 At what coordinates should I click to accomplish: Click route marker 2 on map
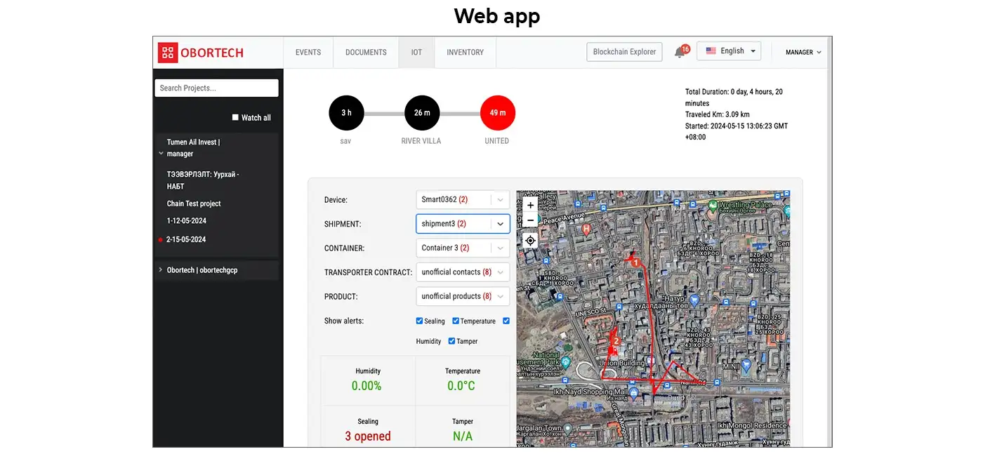pos(616,342)
